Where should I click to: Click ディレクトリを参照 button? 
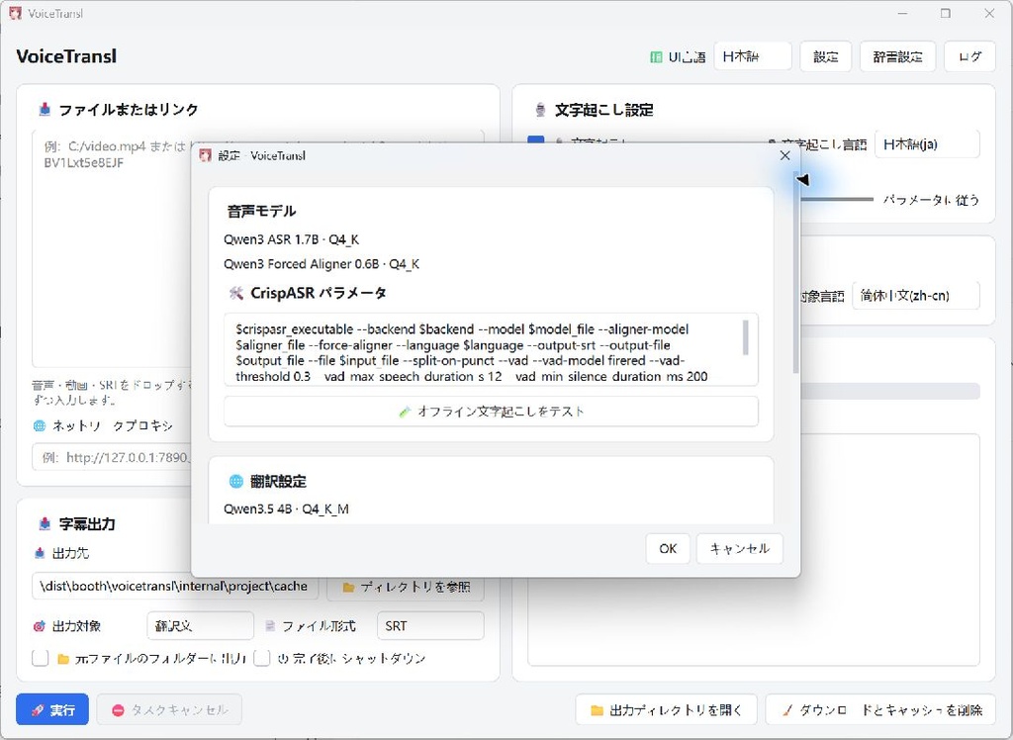tap(406, 587)
